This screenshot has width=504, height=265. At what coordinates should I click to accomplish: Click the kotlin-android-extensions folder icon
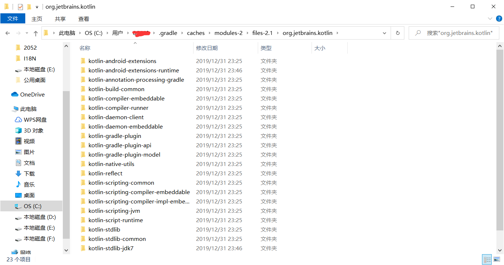(x=83, y=61)
